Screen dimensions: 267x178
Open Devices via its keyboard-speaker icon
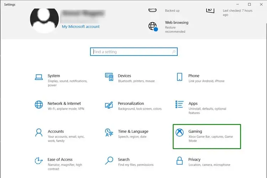click(x=109, y=77)
